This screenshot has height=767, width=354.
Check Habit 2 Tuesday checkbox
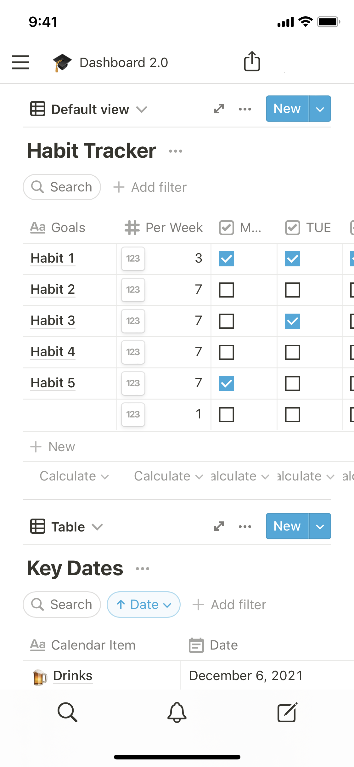[x=293, y=290]
